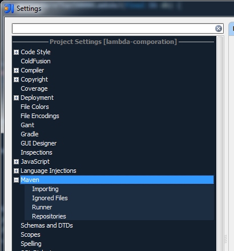This screenshot has height=251, width=234.
Task: Click the settings tree vertical scrollbar
Action: point(220,143)
